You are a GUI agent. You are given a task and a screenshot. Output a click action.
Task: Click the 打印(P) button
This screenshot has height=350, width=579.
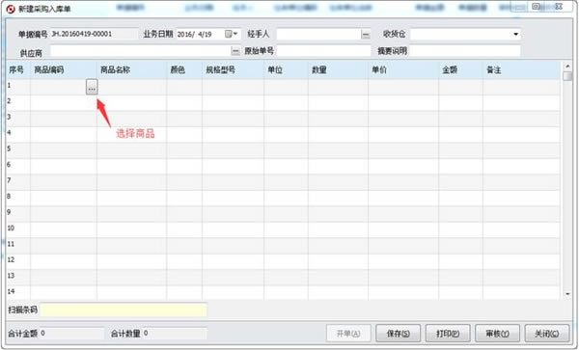tap(448, 334)
